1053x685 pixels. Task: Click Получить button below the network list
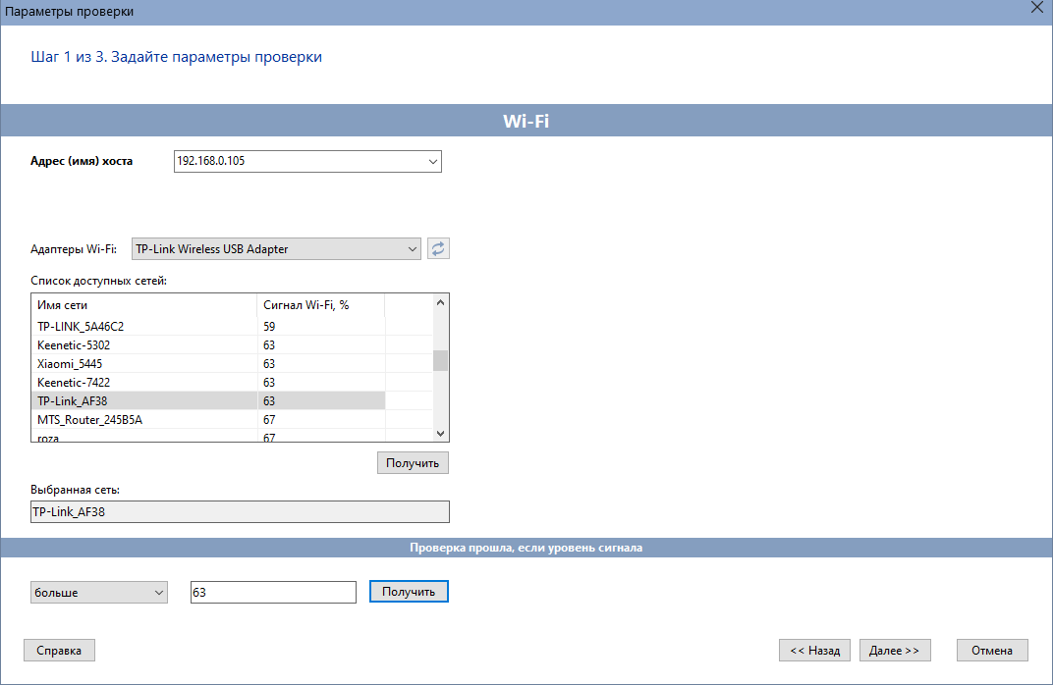[413, 462]
